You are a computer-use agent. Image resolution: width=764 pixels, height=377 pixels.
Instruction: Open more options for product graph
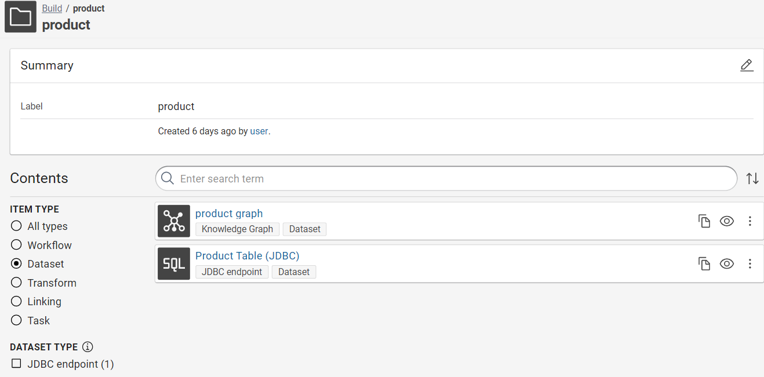pyautogui.click(x=750, y=221)
